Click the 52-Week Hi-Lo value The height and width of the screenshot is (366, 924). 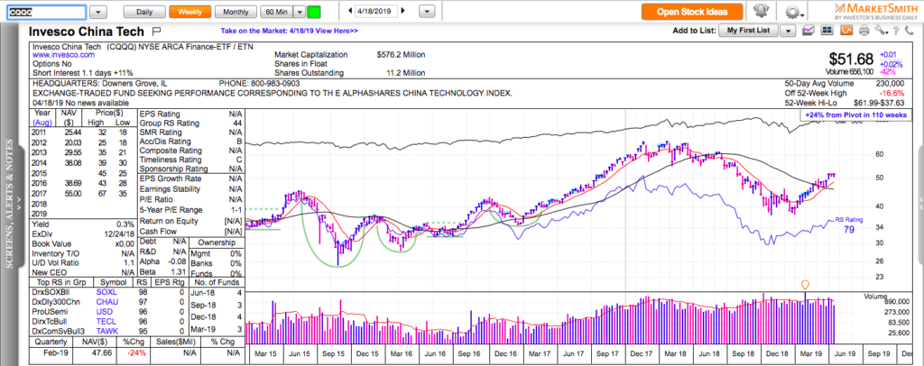pyautogui.click(x=878, y=103)
